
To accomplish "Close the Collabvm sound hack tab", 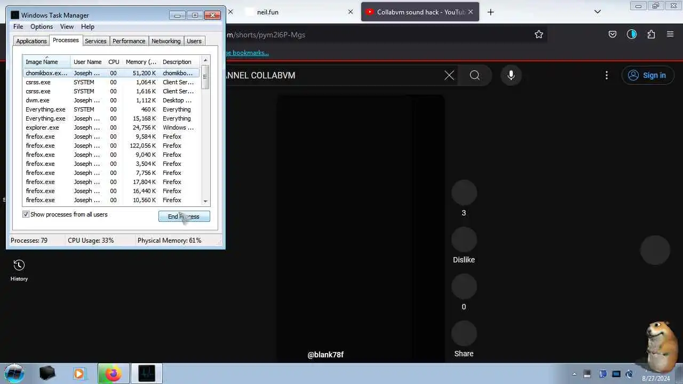I will pos(470,12).
